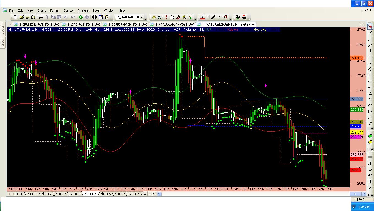374x211 pixels.
Task: Click the SELL order icon
Action: click(x=244, y=17)
